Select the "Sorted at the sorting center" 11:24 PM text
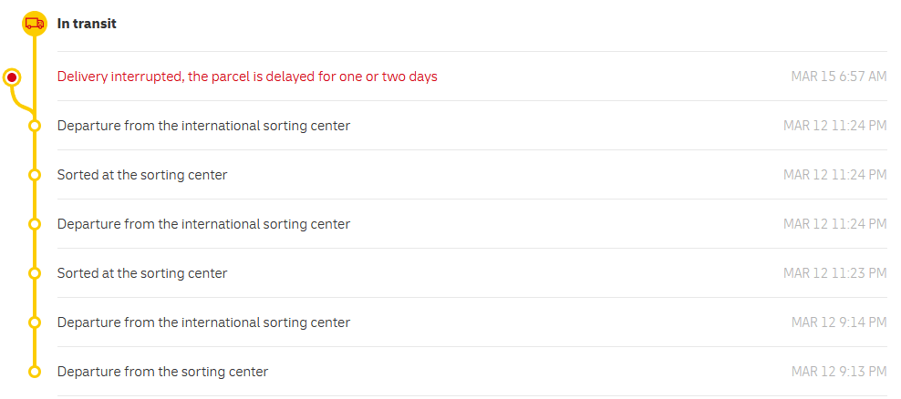 (142, 175)
